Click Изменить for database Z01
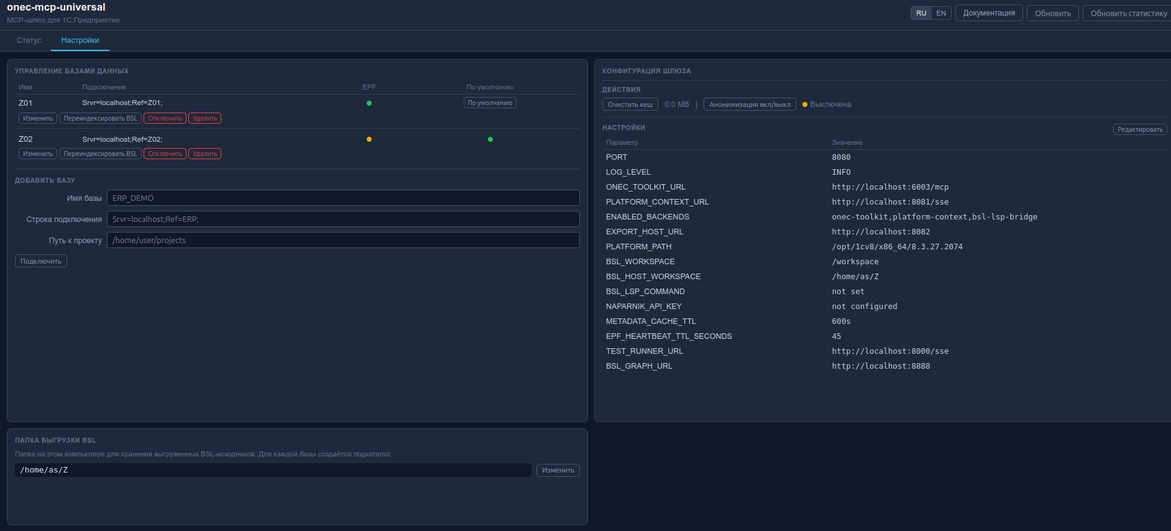The image size is (1171, 531). 38,118
